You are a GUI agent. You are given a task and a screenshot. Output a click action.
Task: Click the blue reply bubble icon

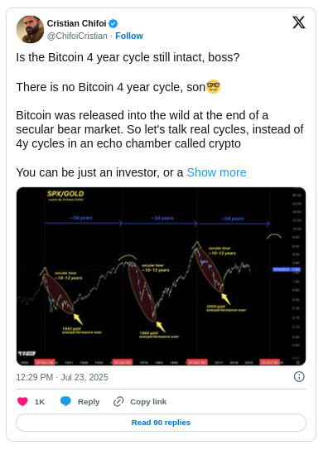coord(65,401)
